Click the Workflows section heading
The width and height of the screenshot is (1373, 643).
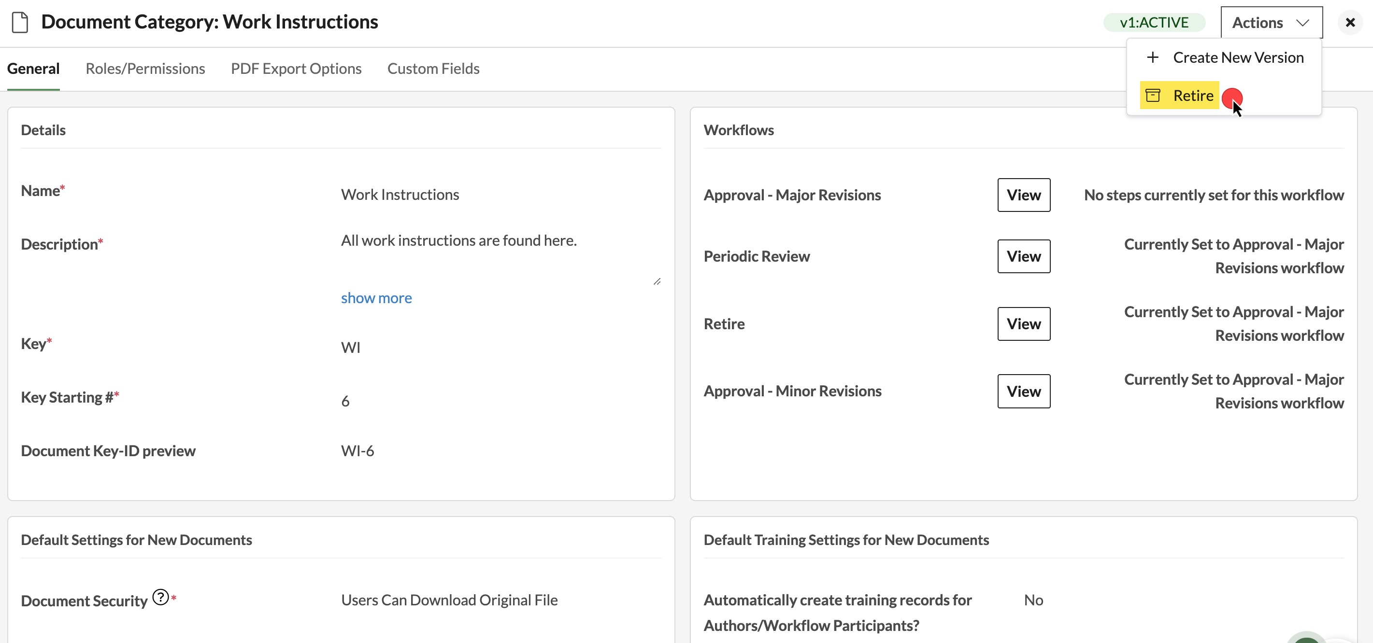(x=738, y=130)
